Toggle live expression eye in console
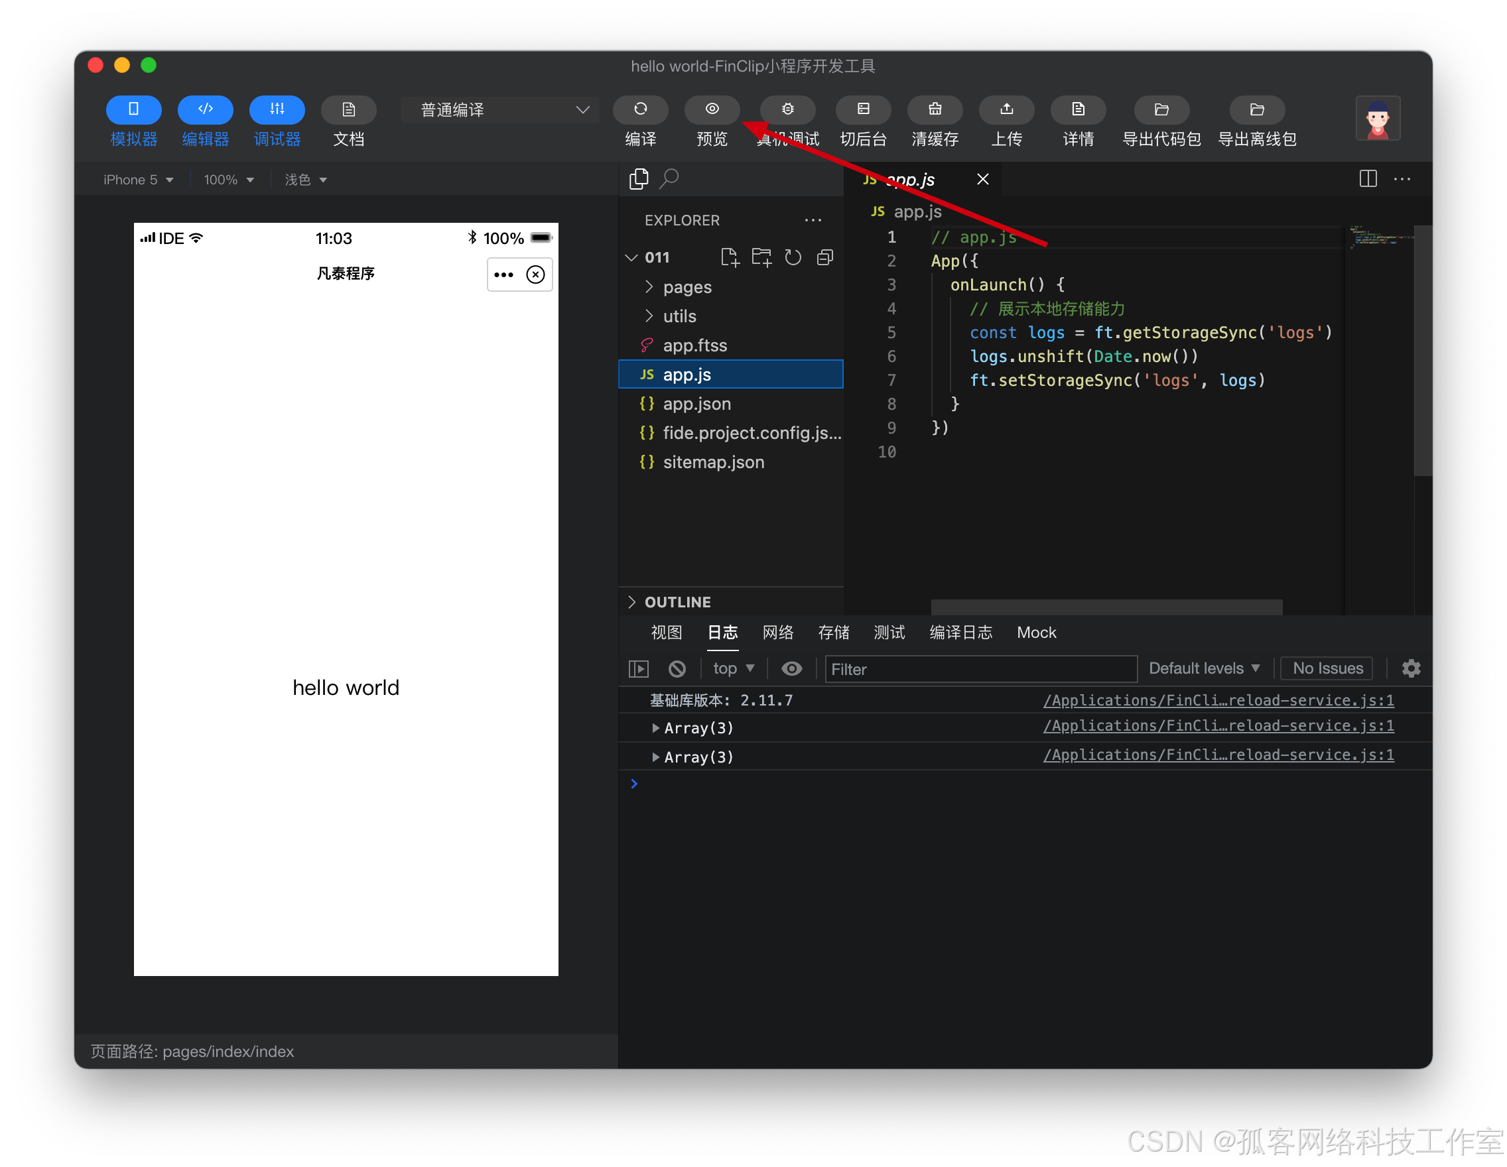The image size is (1507, 1167). click(791, 668)
